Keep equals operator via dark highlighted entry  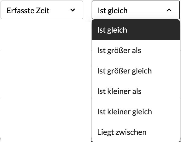[x=136, y=30]
